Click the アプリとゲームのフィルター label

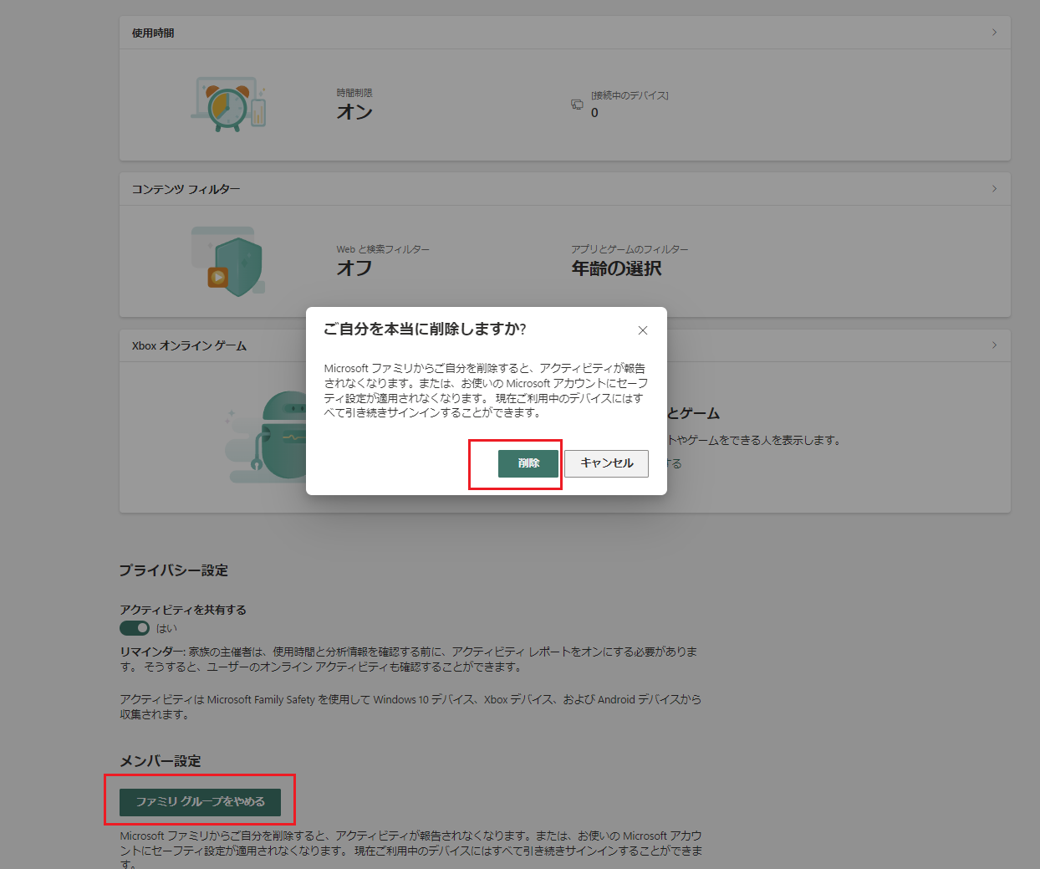point(630,249)
